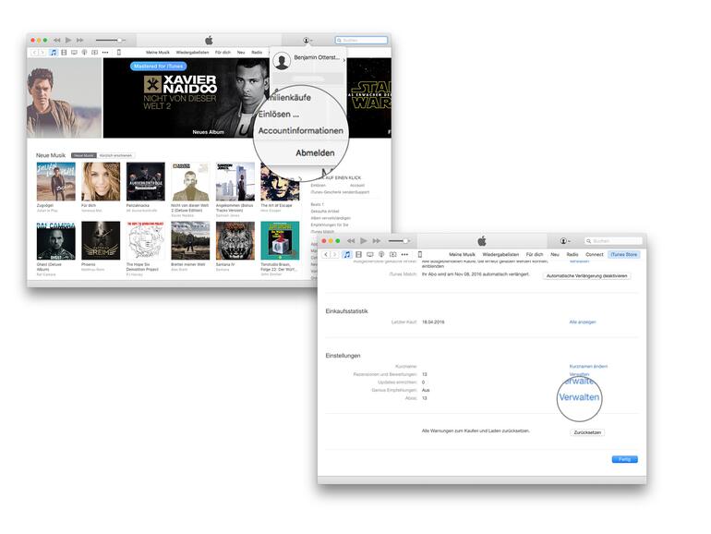Go back with arrow in front window
Screen dimensions: 711x534
326,254
